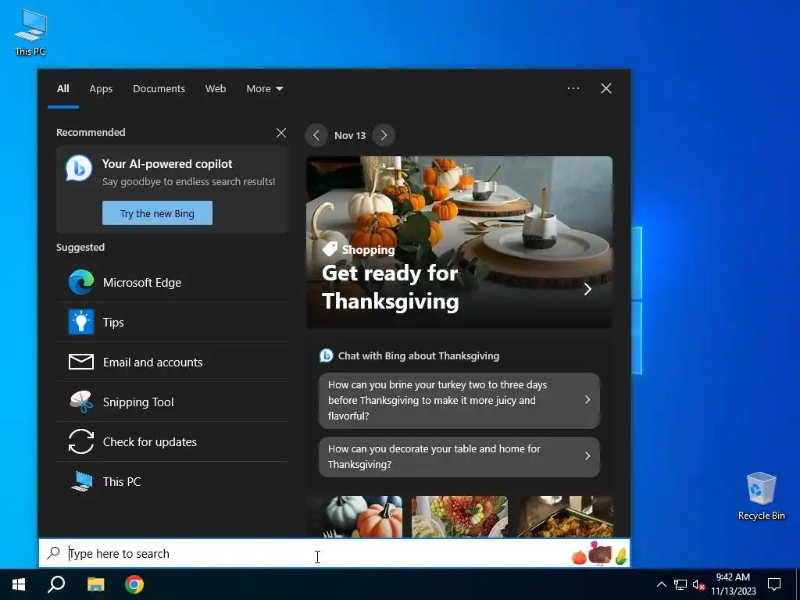Image resolution: width=800 pixels, height=600 pixels.
Task: Switch to the Apps tab
Action: tap(101, 88)
